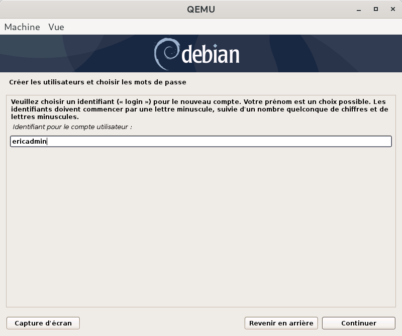The height and width of the screenshot is (336, 402).
Task: Proceed by clicking Continuer
Action: coord(358,323)
